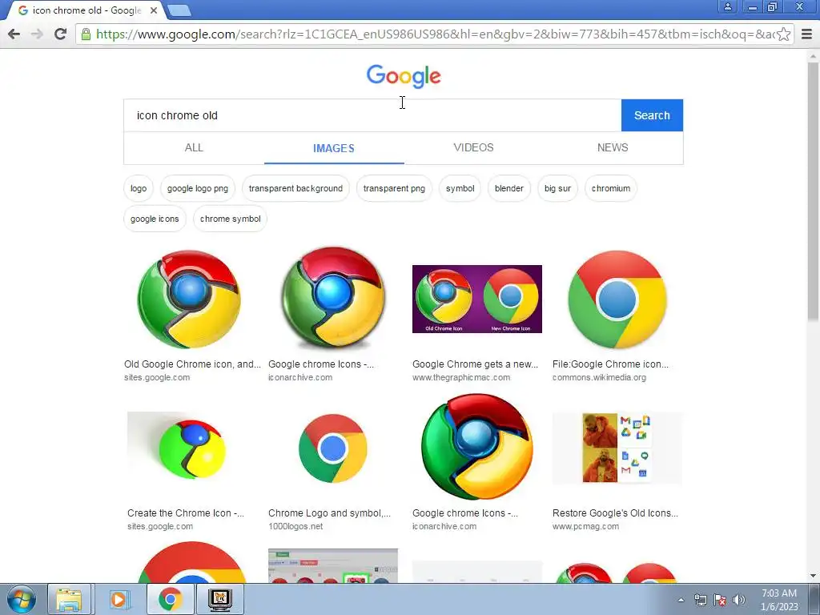The width and height of the screenshot is (820, 615).
Task: Select the IMAGES tab
Action: (334, 148)
